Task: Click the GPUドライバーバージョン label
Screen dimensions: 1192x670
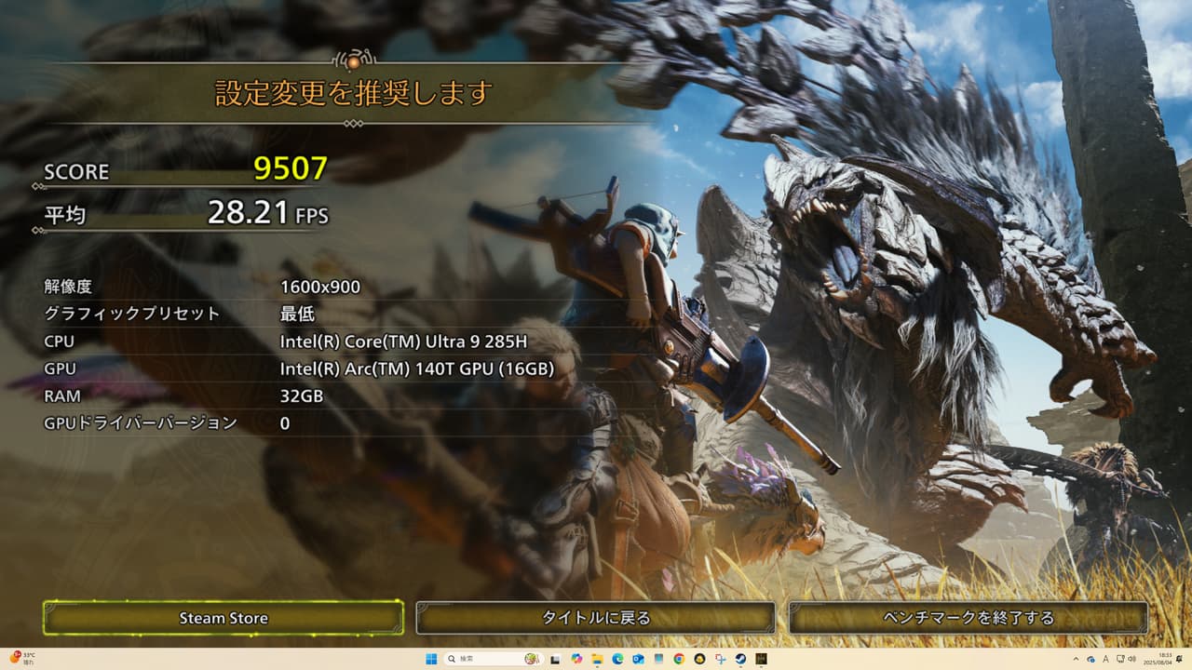Action: [141, 422]
